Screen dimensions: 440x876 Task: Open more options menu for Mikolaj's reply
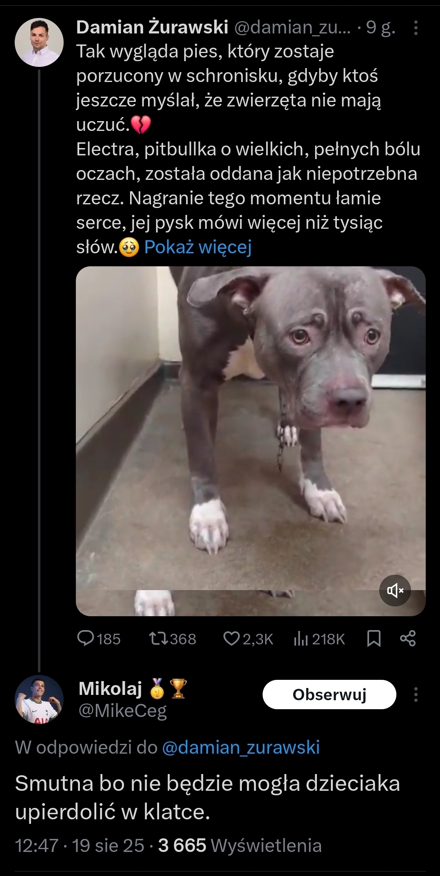coord(416,695)
